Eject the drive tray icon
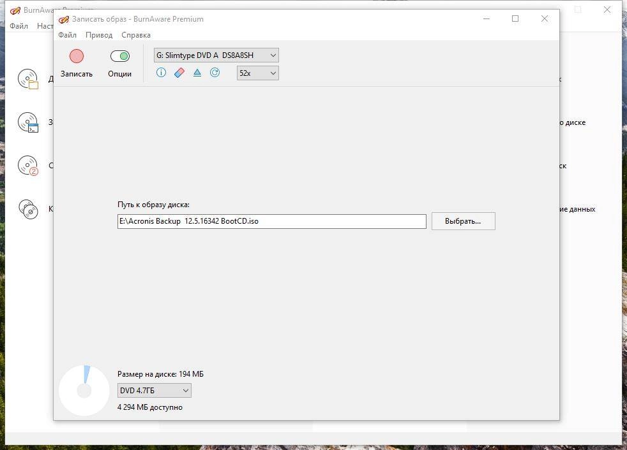This screenshot has width=627, height=450. (197, 72)
